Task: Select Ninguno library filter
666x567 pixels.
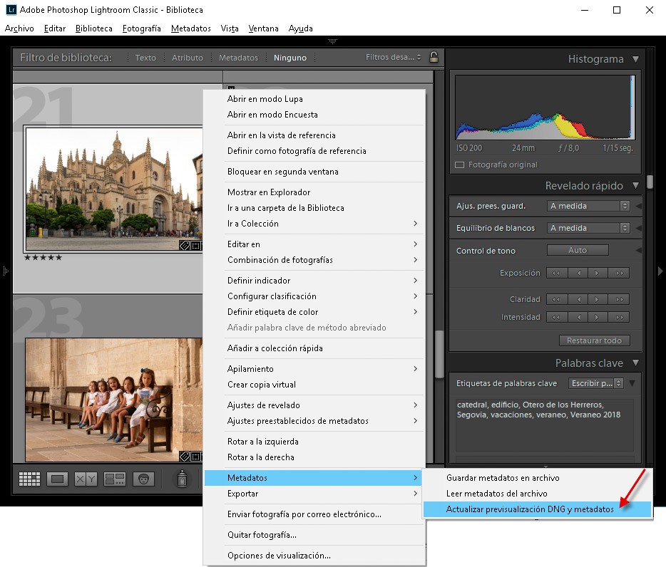Action: (x=290, y=58)
